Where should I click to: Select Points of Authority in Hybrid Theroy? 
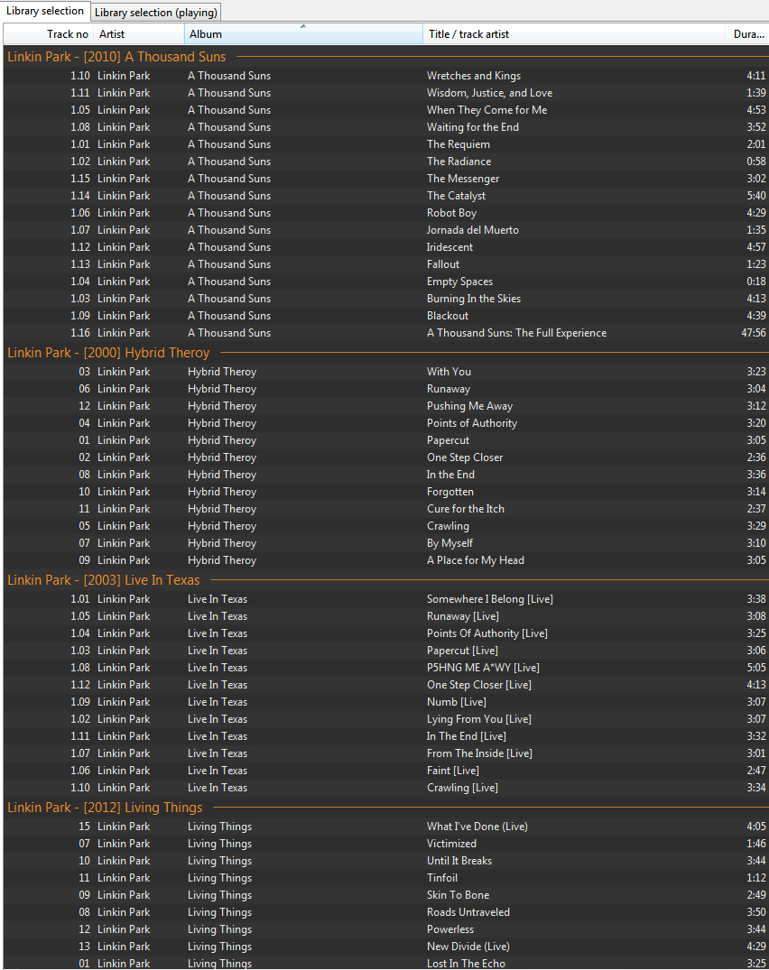(x=386, y=423)
